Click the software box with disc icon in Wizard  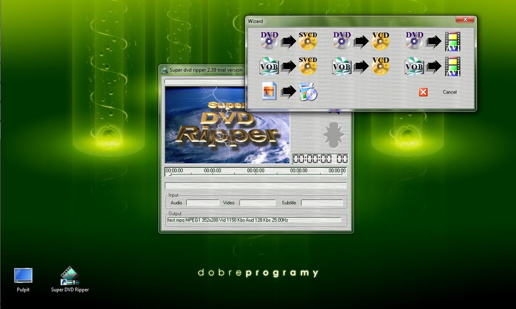pyautogui.click(x=308, y=91)
